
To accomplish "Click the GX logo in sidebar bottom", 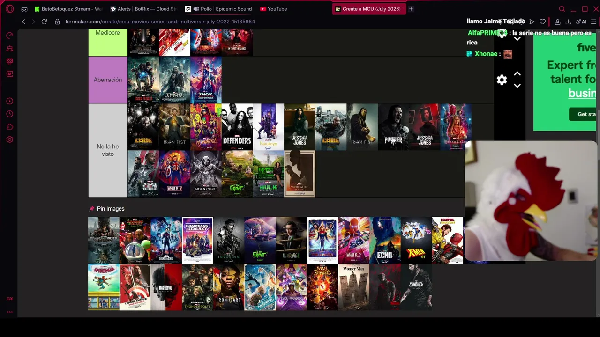I will (x=10, y=299).
